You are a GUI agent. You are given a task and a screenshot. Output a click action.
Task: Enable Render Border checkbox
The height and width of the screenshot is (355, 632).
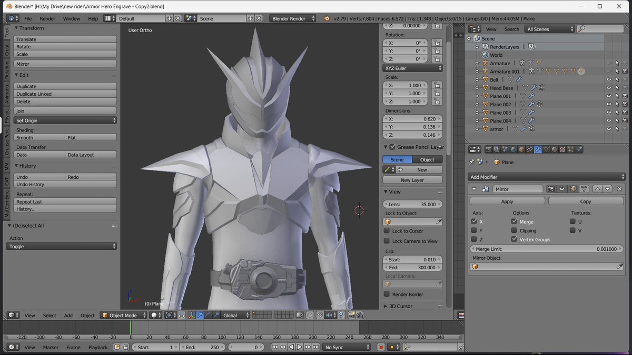tap(387, 294)
